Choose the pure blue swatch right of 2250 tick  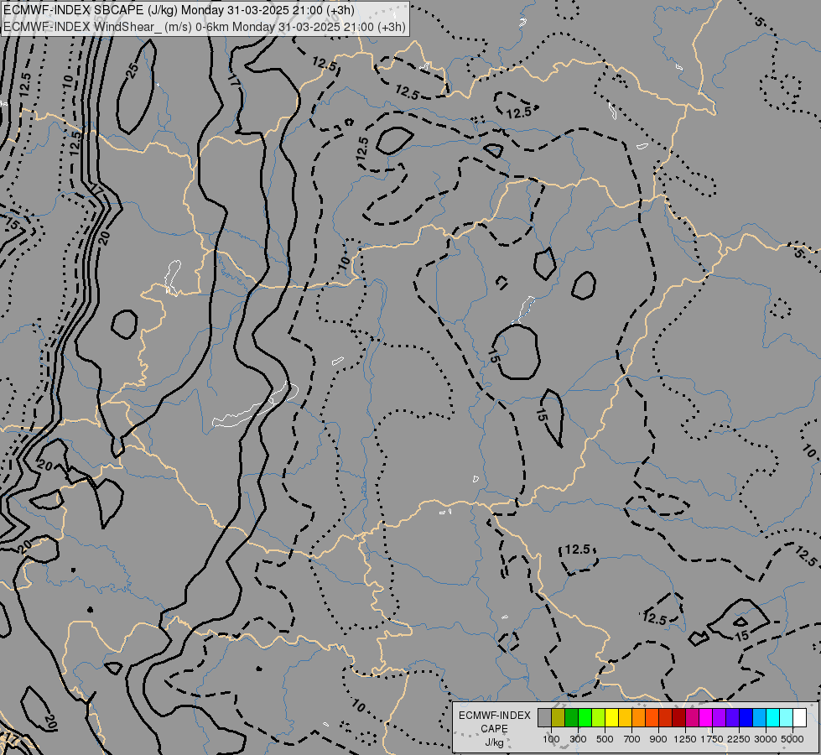coord(746,718)
